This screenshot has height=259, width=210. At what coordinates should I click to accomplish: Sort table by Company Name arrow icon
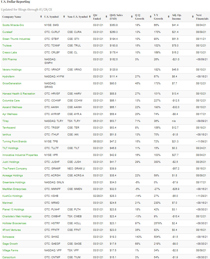pyautogui.click(x=41, y=17)
